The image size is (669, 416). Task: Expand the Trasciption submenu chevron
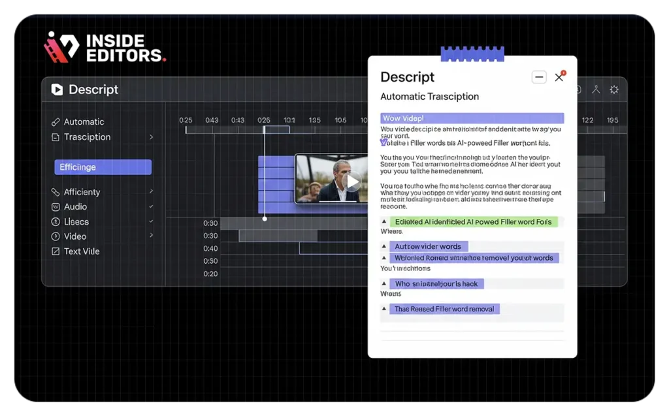(x=151, y=137)
